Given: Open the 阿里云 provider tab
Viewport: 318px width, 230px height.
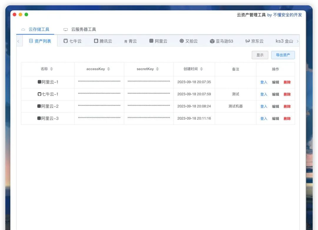Looking at the screenshot, I should point(158,41).
